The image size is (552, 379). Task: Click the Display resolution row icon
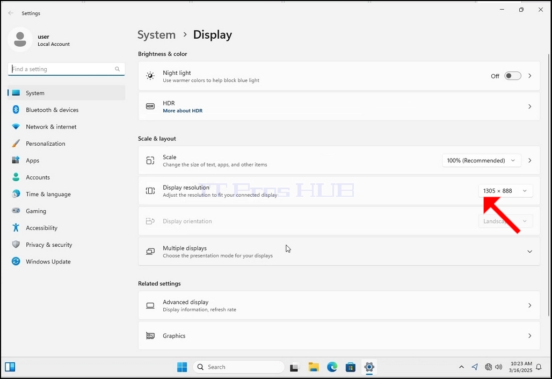[x=150, y=191]
